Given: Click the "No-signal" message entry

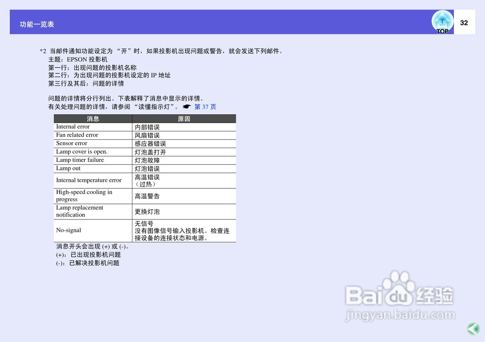Looking at the screenshot, I should coord(69,230).
